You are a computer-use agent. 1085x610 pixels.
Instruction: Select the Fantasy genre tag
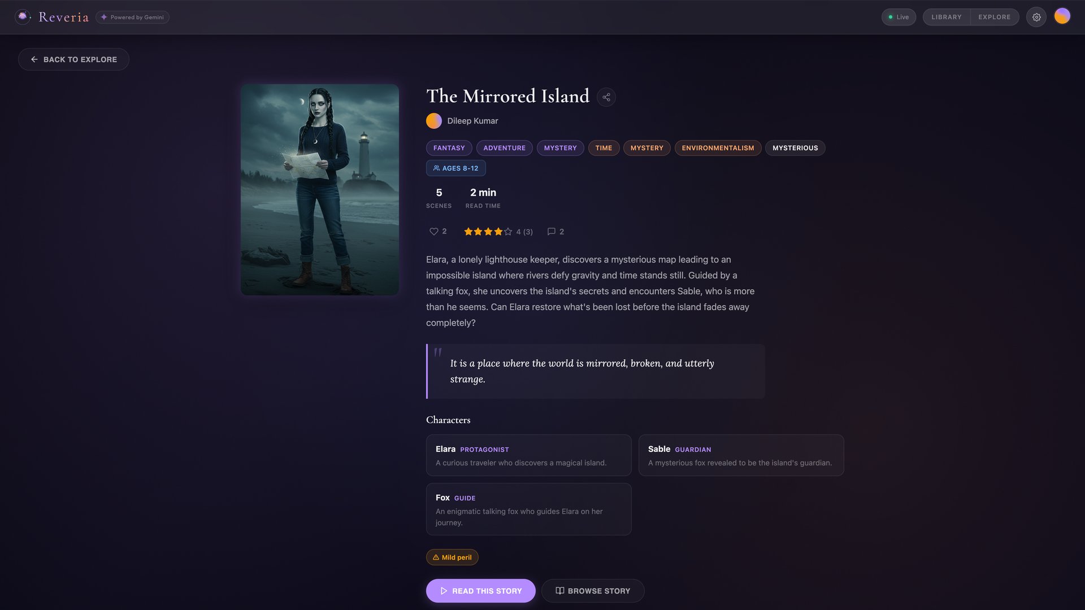[x=449, y=148]
